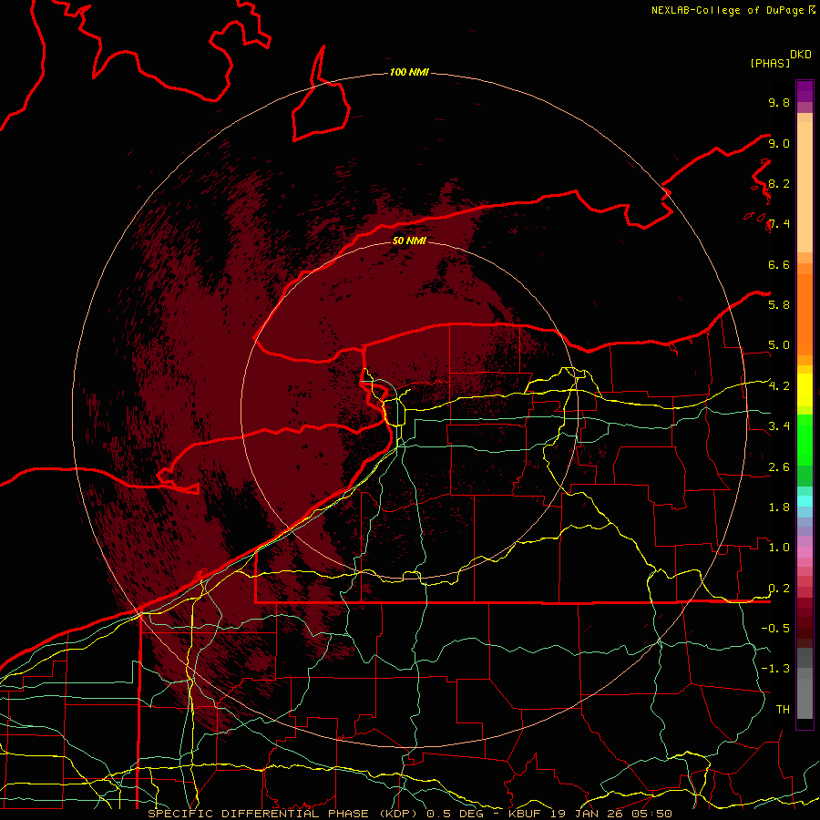Click the 4.2 value on color scale
This screenshot has width=820, height=820.
click(779, 386)
